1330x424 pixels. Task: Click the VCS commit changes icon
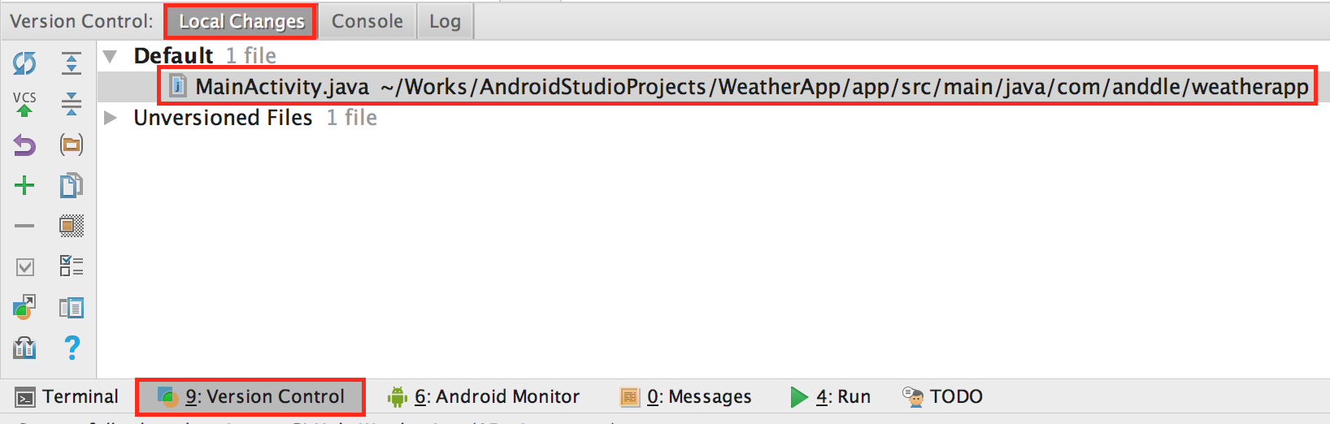24,104
